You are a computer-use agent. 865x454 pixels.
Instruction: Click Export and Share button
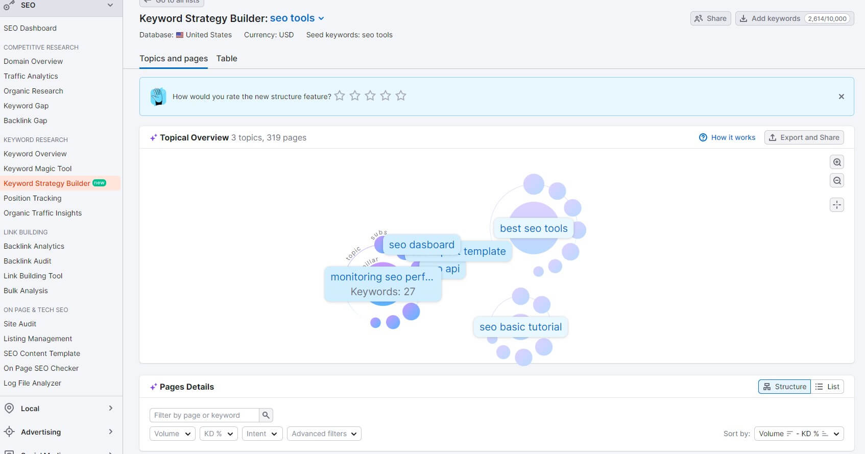click(x=804, y=137)
